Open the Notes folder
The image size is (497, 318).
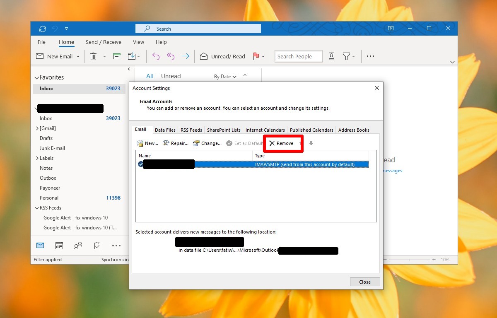(46, 168)
